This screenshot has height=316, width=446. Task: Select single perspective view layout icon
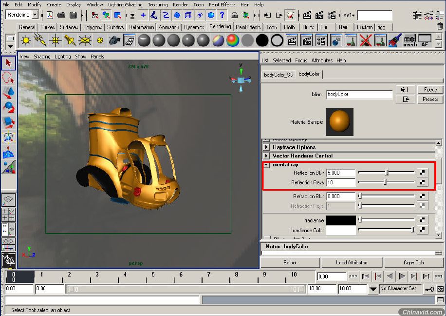[x=8, y=200]
